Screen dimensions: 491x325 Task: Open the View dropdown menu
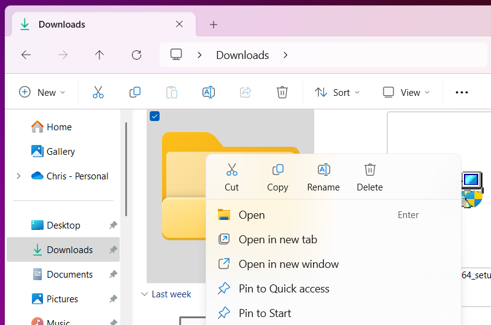pos(406,92)
